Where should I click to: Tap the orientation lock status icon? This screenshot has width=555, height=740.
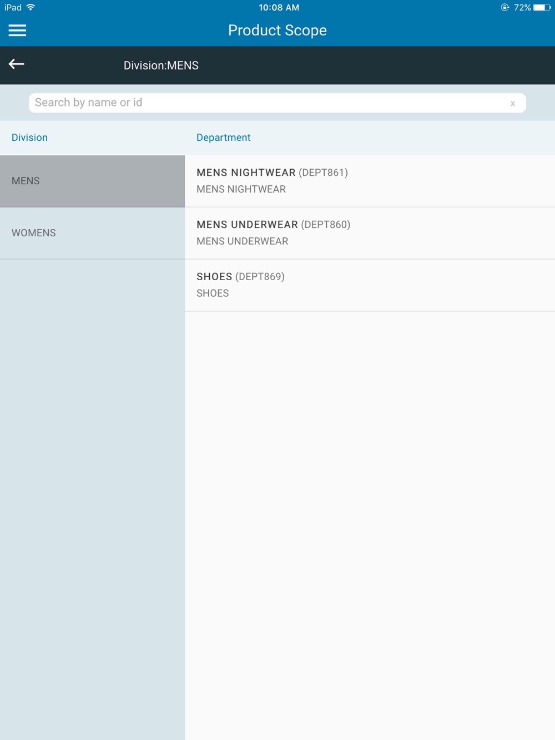click(x=504, y=8)
